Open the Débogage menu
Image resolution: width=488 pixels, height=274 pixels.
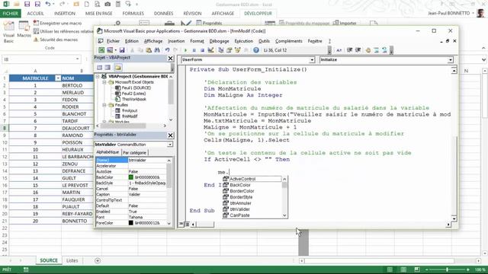(219, 41)
